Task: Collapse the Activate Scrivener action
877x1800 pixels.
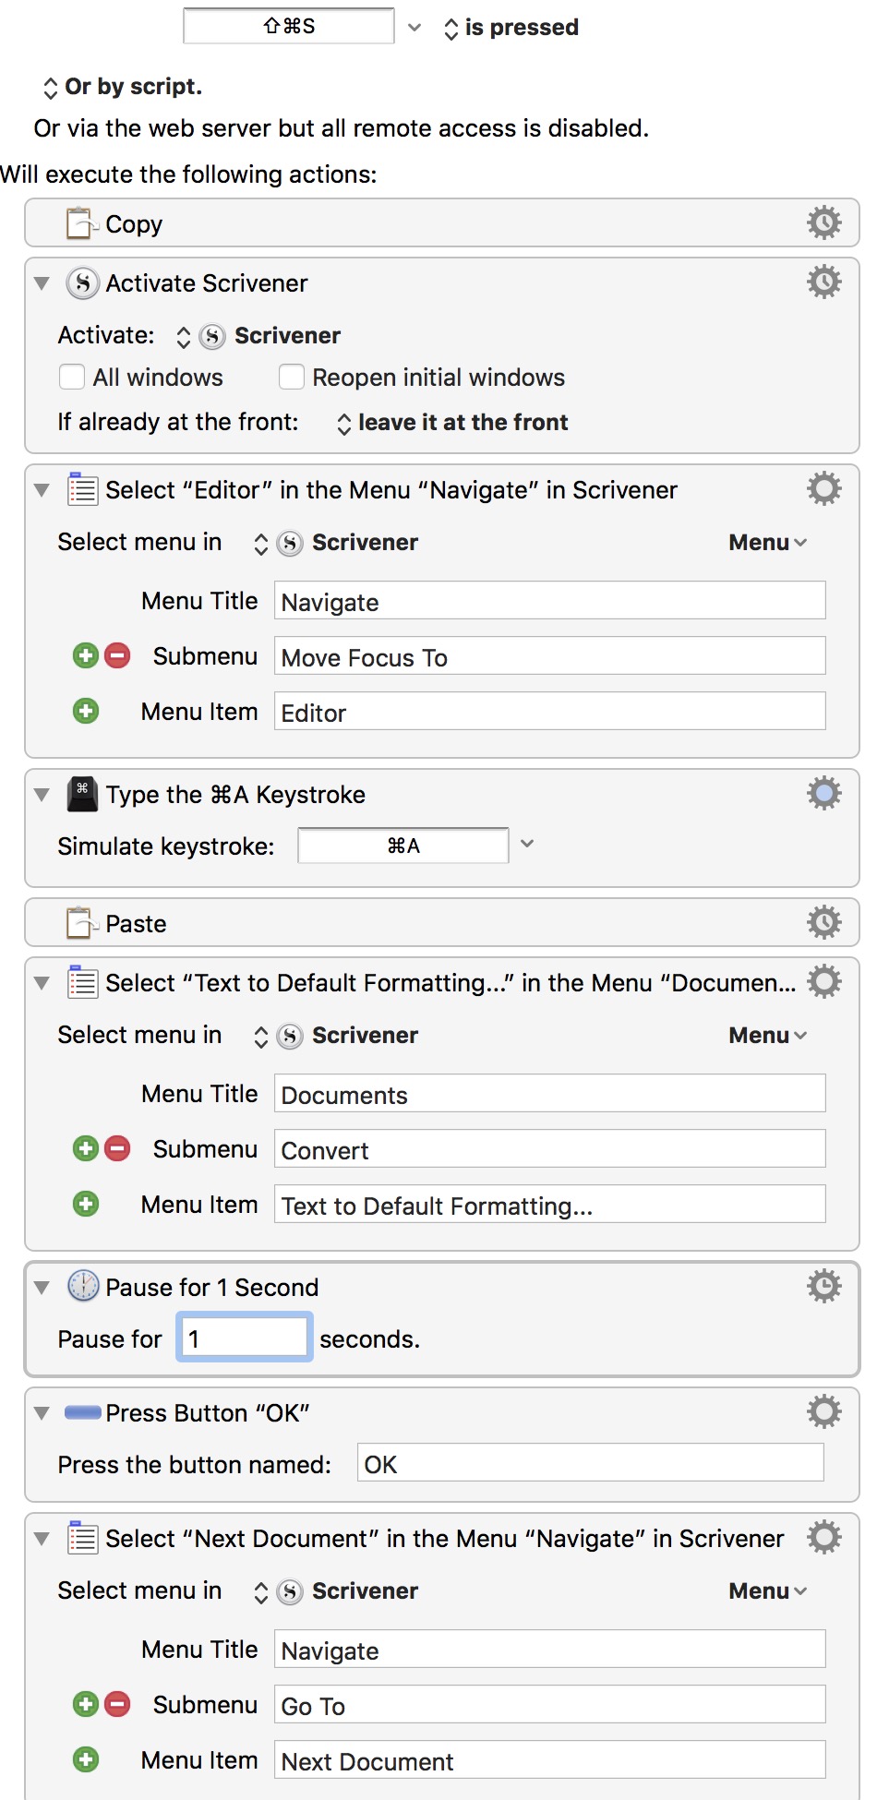Action: click(x=42, y=283)
